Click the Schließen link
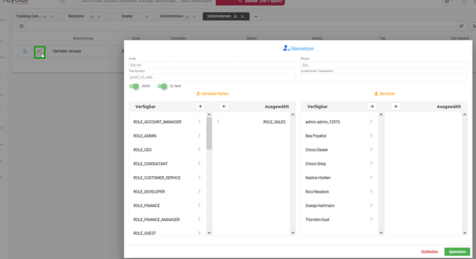Viewport: 476px width, 259px height. point(429,251)
